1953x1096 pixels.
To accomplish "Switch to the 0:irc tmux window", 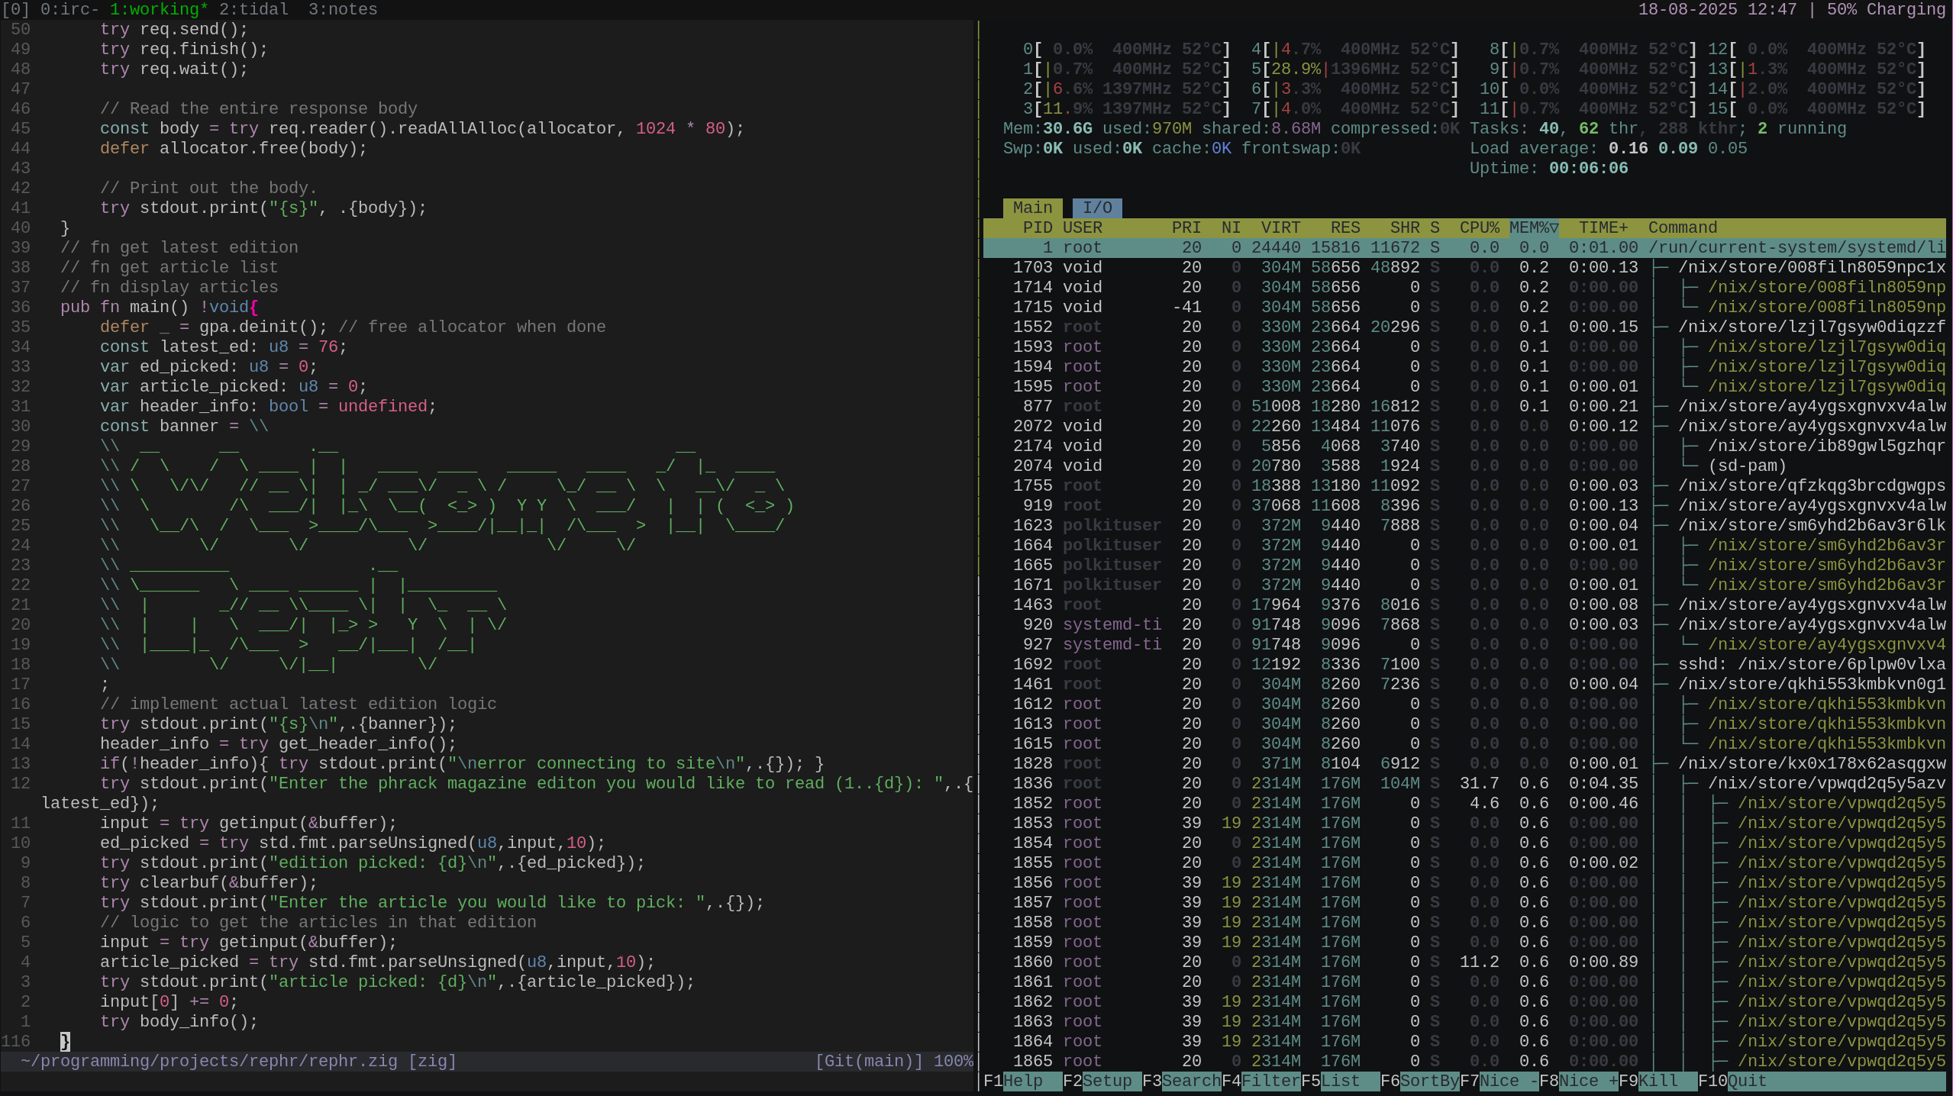I will point(70,9).
